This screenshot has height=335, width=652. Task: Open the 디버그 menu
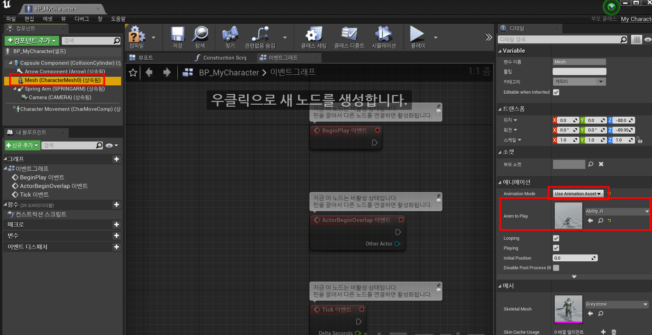click(x=82, y=19)
